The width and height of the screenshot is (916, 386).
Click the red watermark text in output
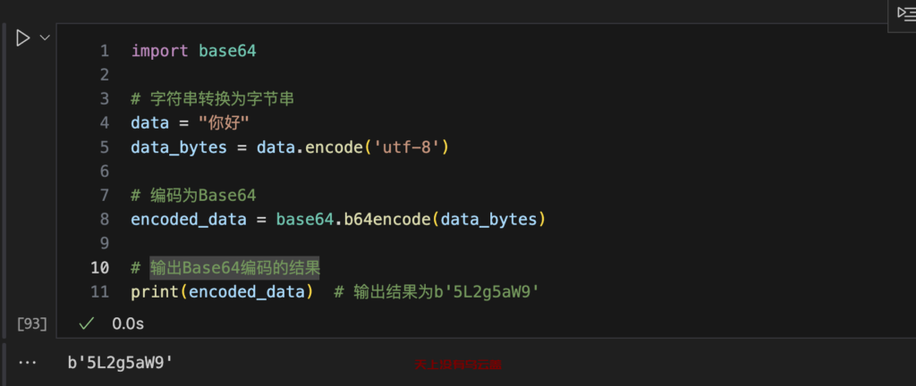(x=458, y=365)
